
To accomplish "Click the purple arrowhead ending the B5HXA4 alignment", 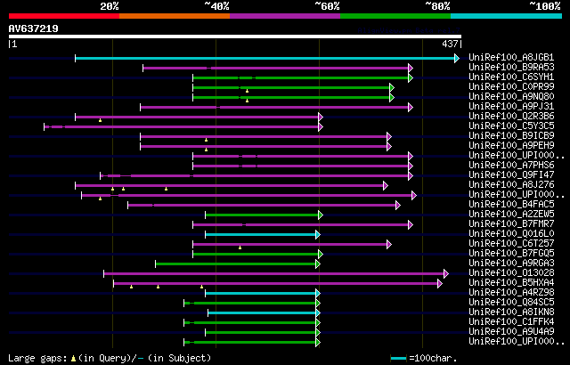I will pos(440,284).
